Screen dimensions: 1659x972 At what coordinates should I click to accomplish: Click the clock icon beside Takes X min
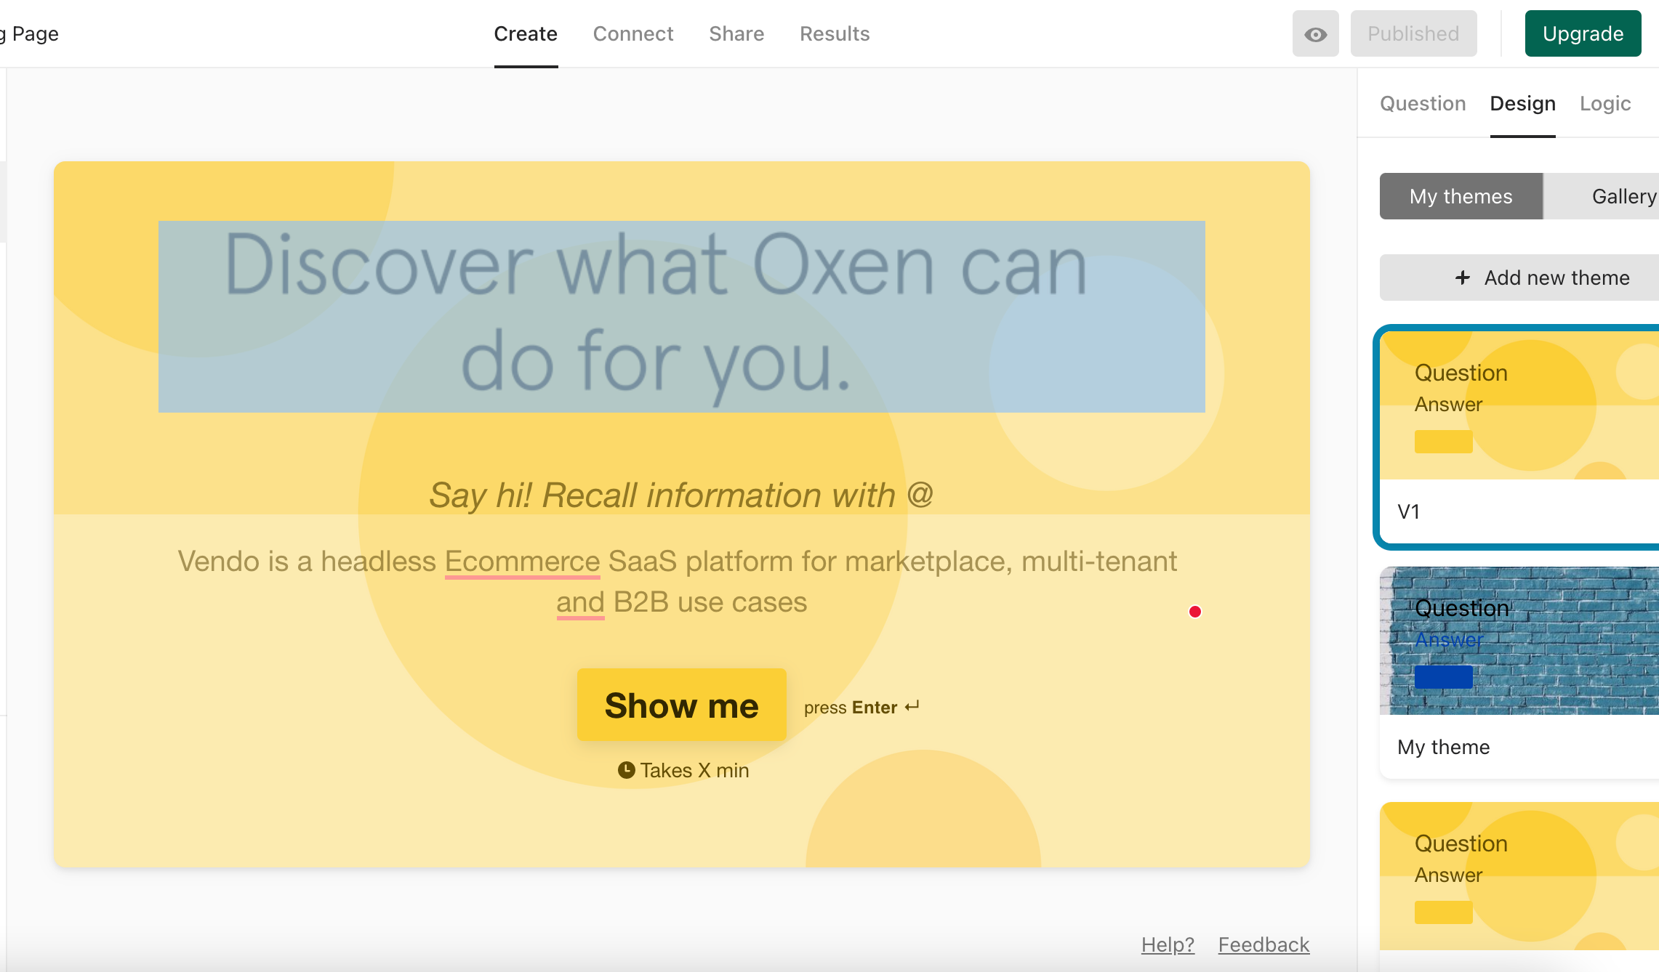pyautogui.click(x=626, y=770)
